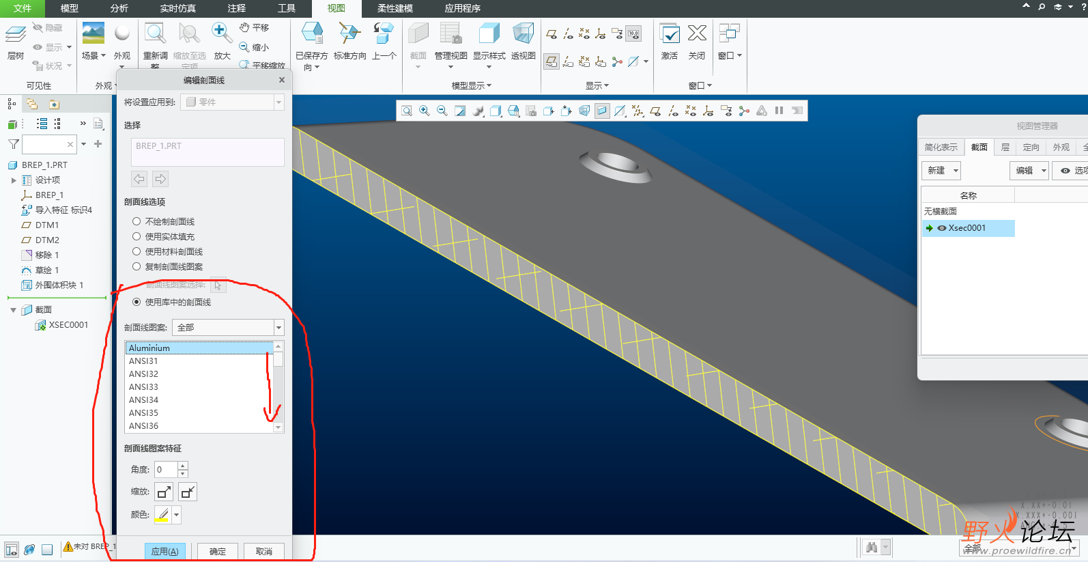Click the Zoom In (放大) ribbon icon
The image size is (1088, 562).
(x=221, y=33)
